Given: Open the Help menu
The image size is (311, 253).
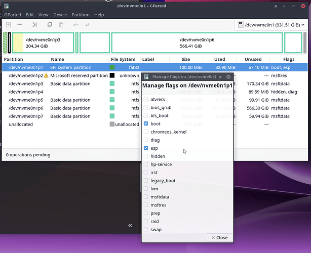Looking at the screenshot, I should 99,15.
